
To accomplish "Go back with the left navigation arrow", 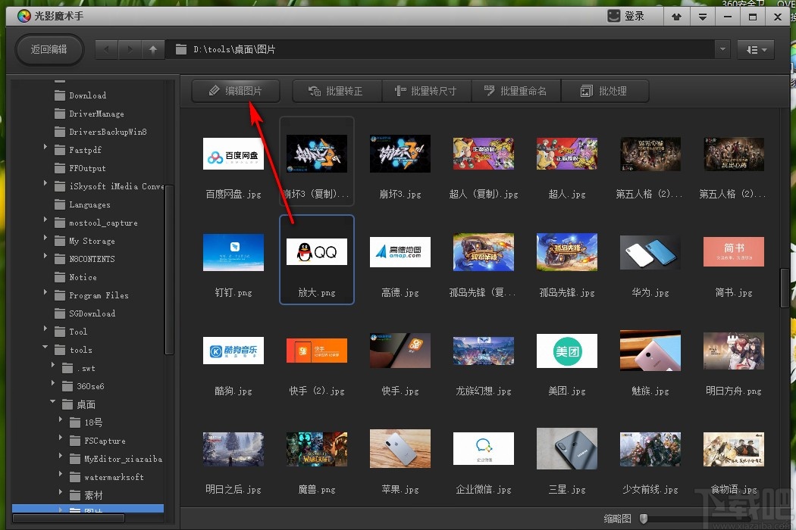I will [x=107, y=50].
